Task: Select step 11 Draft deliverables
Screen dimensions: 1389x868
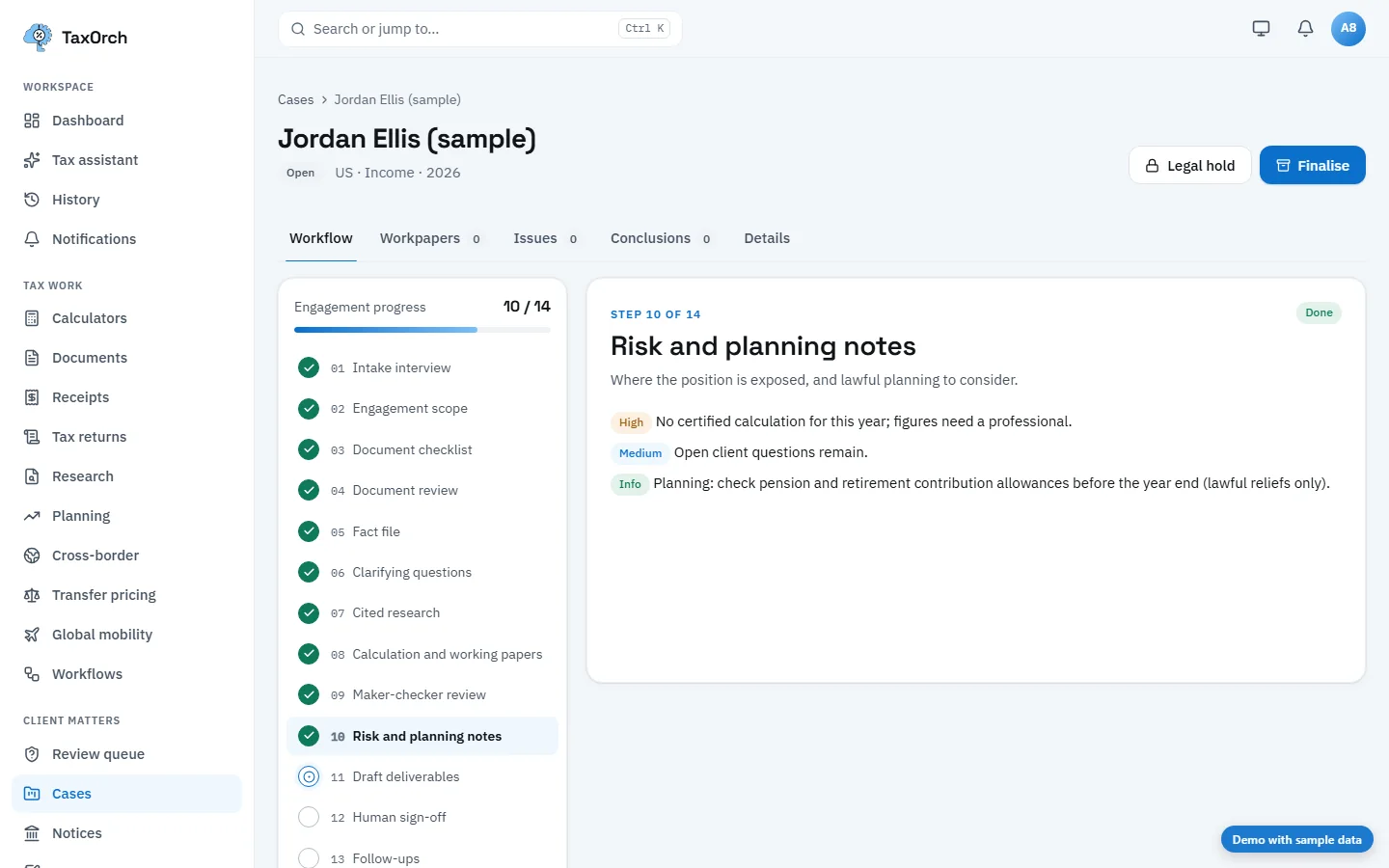Action: pyautogui.click(x=422, y=776)
